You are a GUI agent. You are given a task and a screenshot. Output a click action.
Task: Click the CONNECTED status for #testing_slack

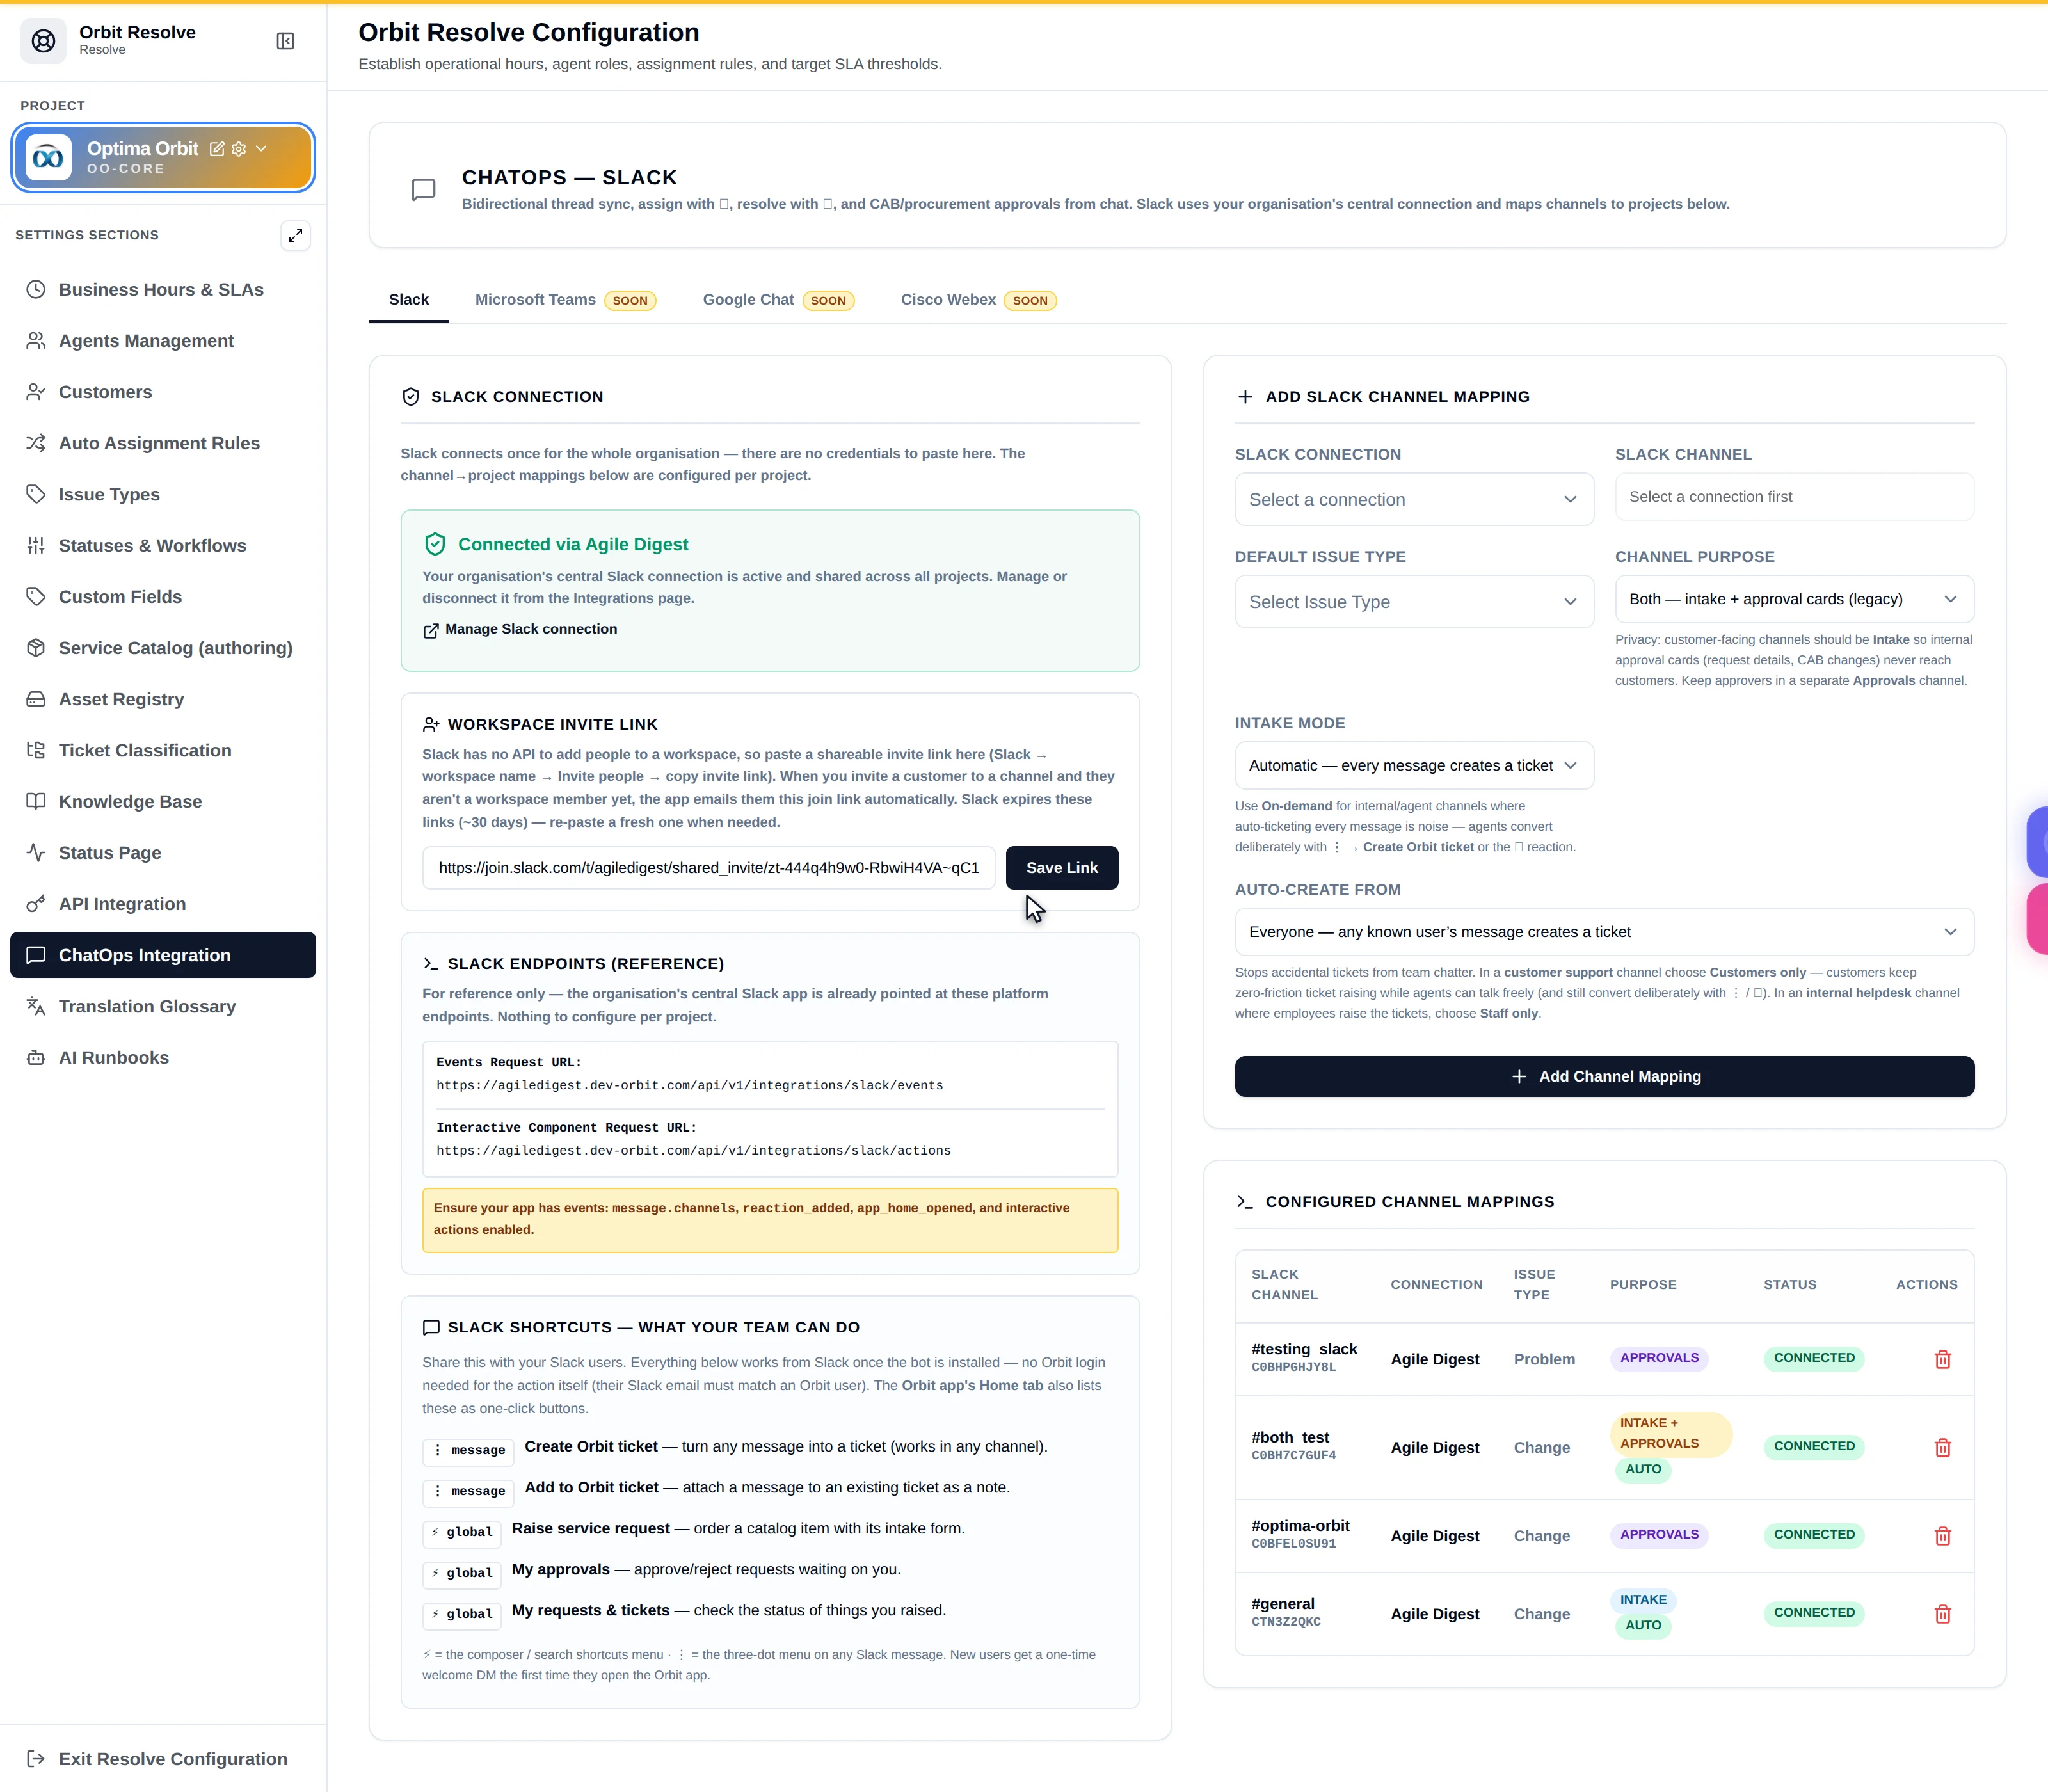pyautogui.click(x=1814, y=1358)
